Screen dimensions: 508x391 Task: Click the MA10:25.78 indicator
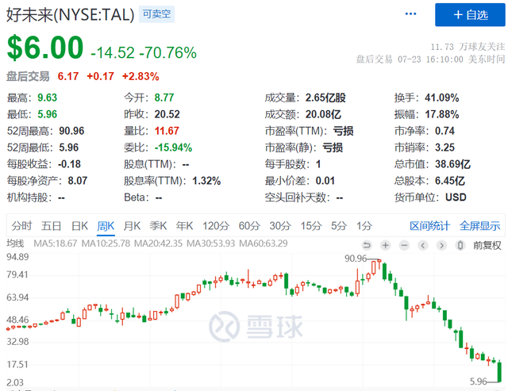pyautogui.click(x=106, y=243)
